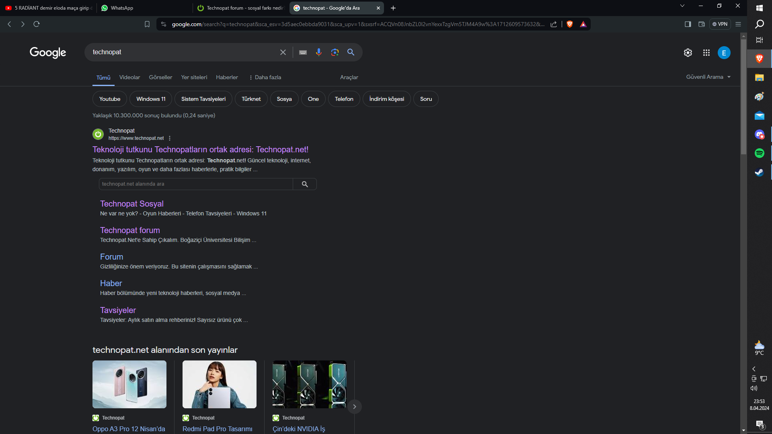The width and height of the screenshot is (772, 434).
Task: Click the carousel next arrow for recent posts
Action: click(354, 407)
